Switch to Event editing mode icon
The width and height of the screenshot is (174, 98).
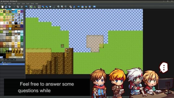(x=35, y=7)
